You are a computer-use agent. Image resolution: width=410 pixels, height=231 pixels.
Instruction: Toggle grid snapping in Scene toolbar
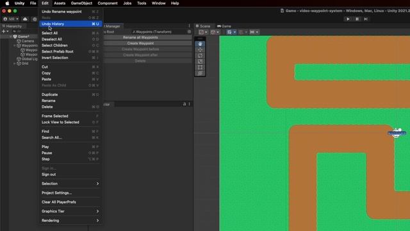click(x=241, y=32)
